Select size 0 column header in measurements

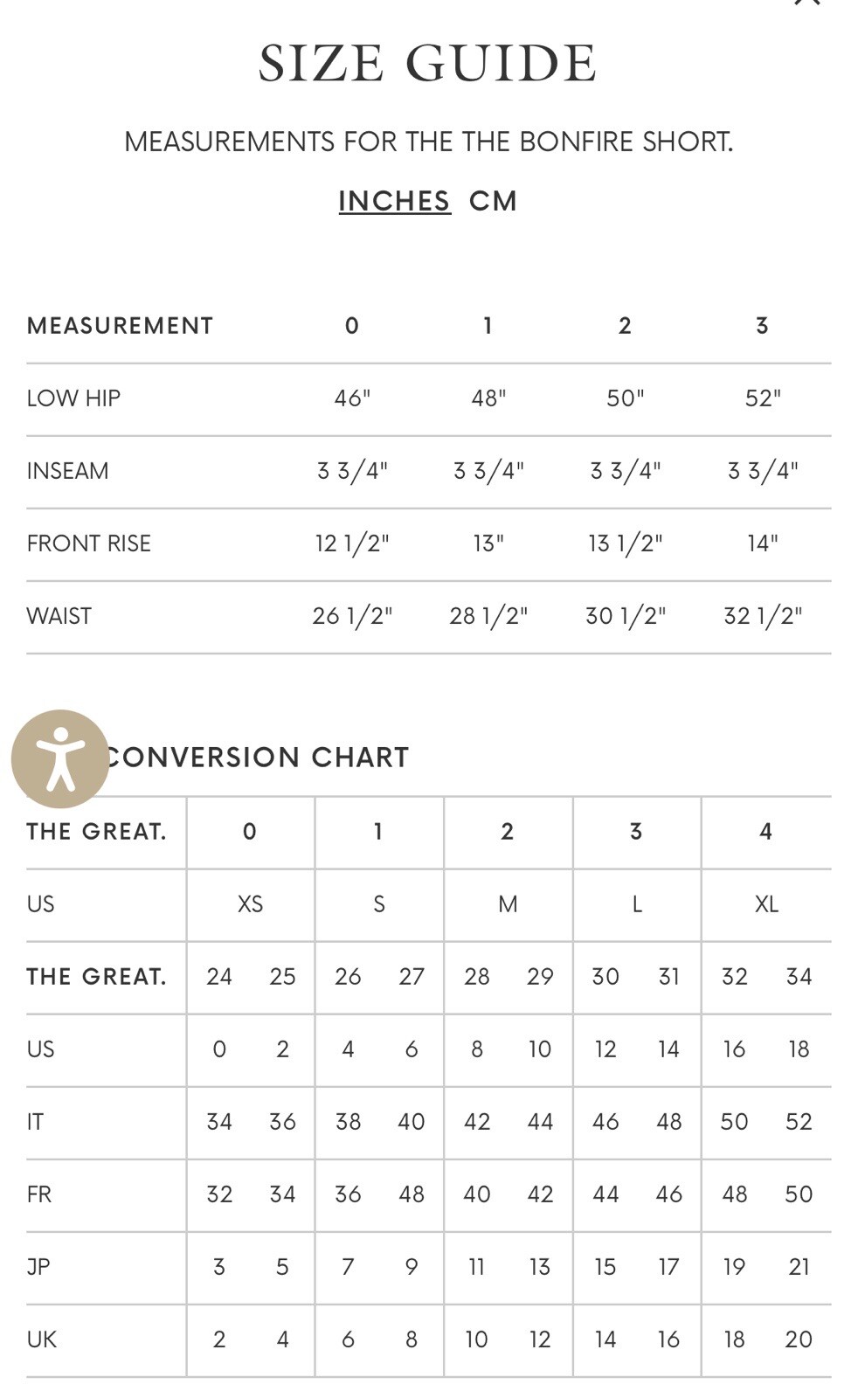(352, 326)
